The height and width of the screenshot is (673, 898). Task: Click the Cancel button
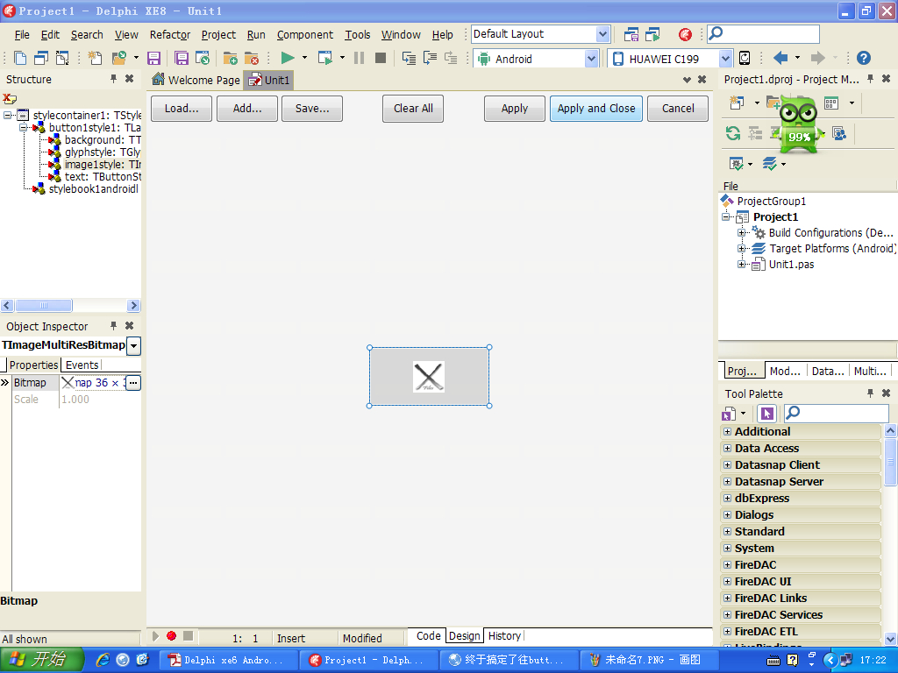tap(678, 109)
